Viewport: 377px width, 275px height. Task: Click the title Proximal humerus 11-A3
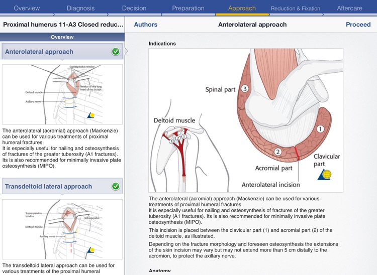click(63, 25)
